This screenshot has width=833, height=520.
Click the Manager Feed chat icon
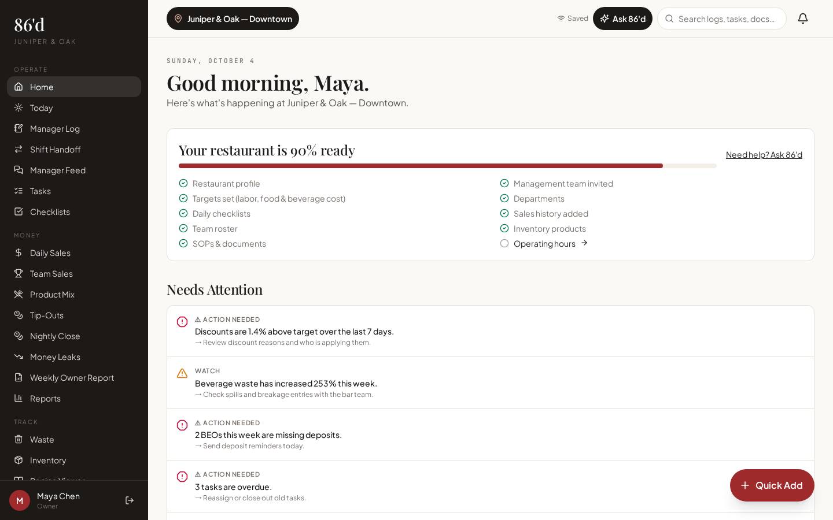coord(19,170)
